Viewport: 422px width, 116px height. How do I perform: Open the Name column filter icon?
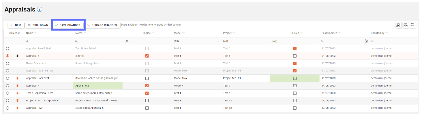(x=35, y=33)
